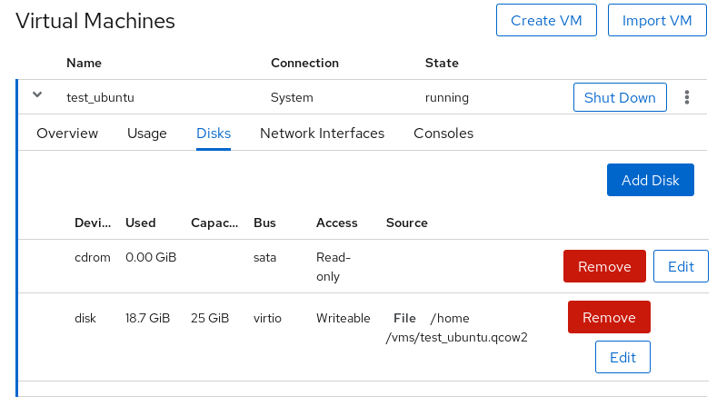Click the Connection column header
Screen dimensions: 717x416
point(304,63)
